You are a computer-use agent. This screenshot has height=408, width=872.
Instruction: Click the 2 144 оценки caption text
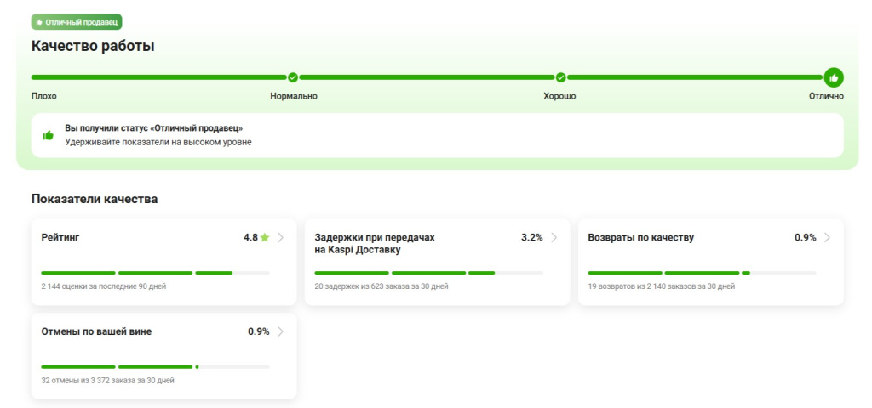pos(103,286)
